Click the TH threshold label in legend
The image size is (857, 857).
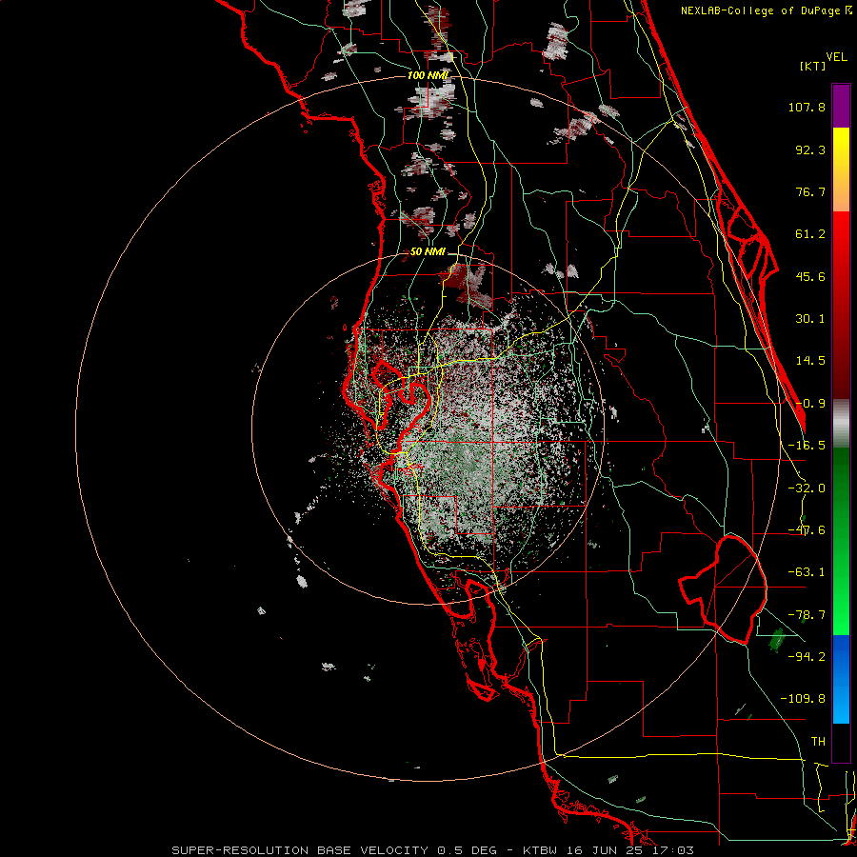818,742
